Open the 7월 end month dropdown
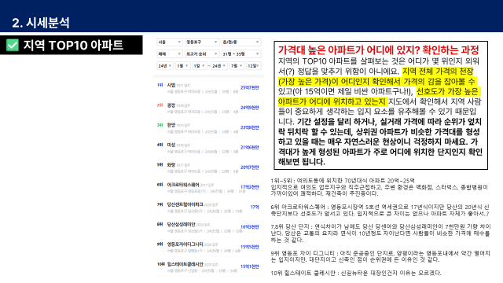This screenshot has width=503, height=283. click(237, 66)
